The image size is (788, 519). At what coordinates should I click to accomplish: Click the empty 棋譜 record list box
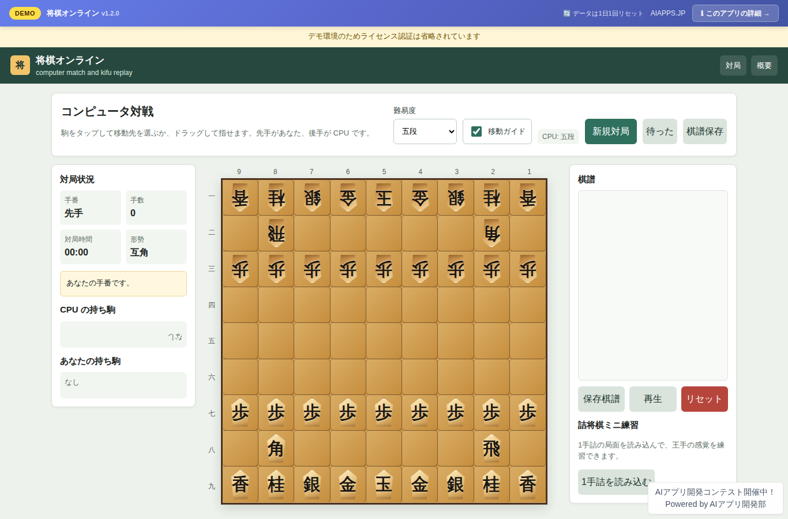click(x=653, y=285)
